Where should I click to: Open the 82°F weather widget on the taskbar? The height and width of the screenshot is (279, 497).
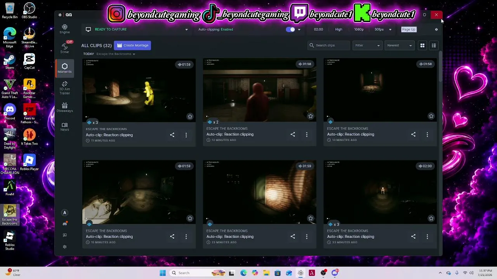[12, 273]
